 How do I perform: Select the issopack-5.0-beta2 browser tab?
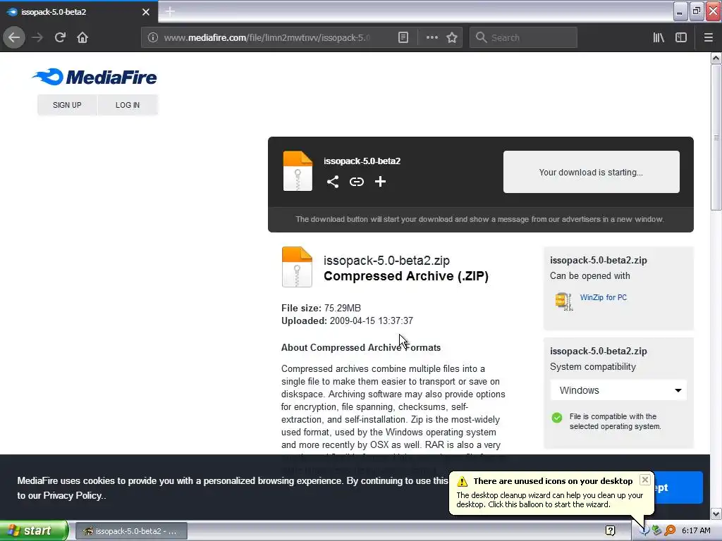click(x=78, y=12)
